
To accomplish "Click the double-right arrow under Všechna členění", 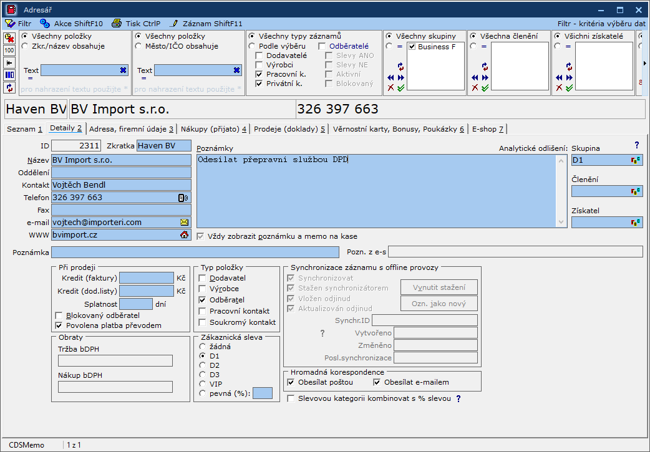I will pos(485,77).
